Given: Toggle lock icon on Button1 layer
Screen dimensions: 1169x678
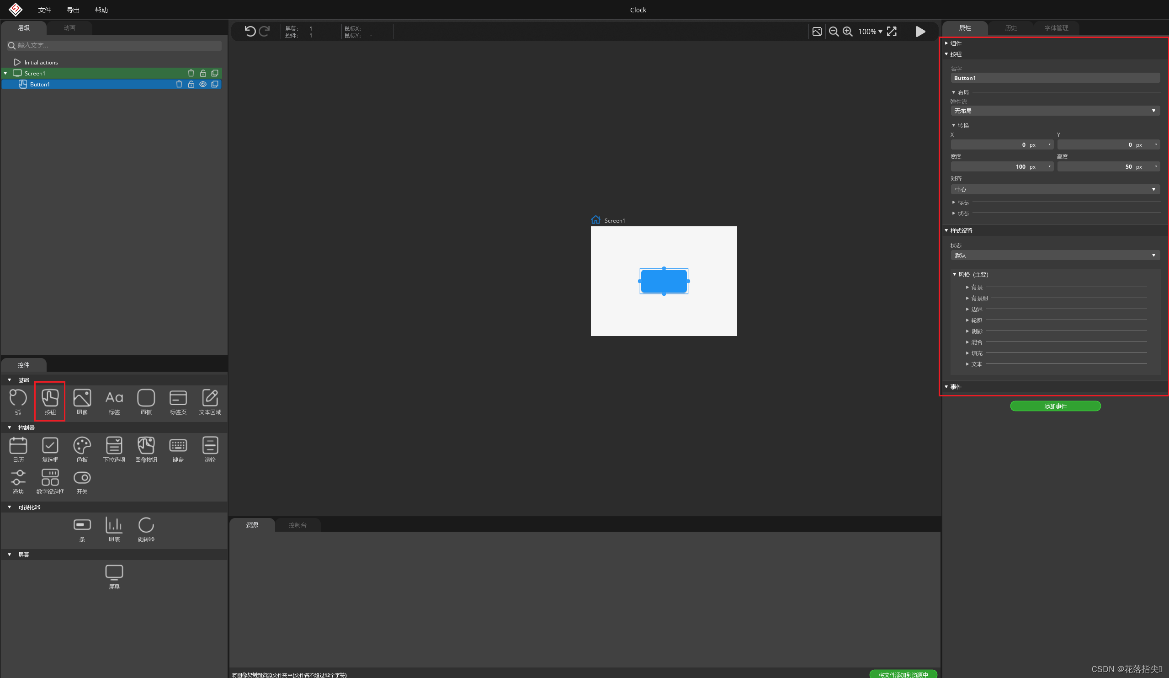Looking at the screenshot, I should point(191,85).
